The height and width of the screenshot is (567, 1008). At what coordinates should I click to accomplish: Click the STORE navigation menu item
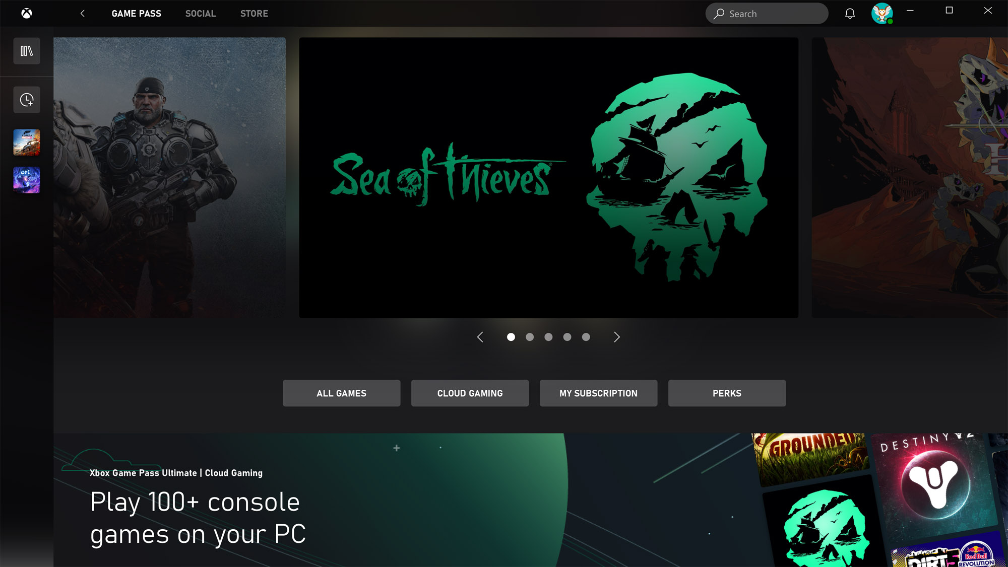pyautogui.click(x=254, y=13)
